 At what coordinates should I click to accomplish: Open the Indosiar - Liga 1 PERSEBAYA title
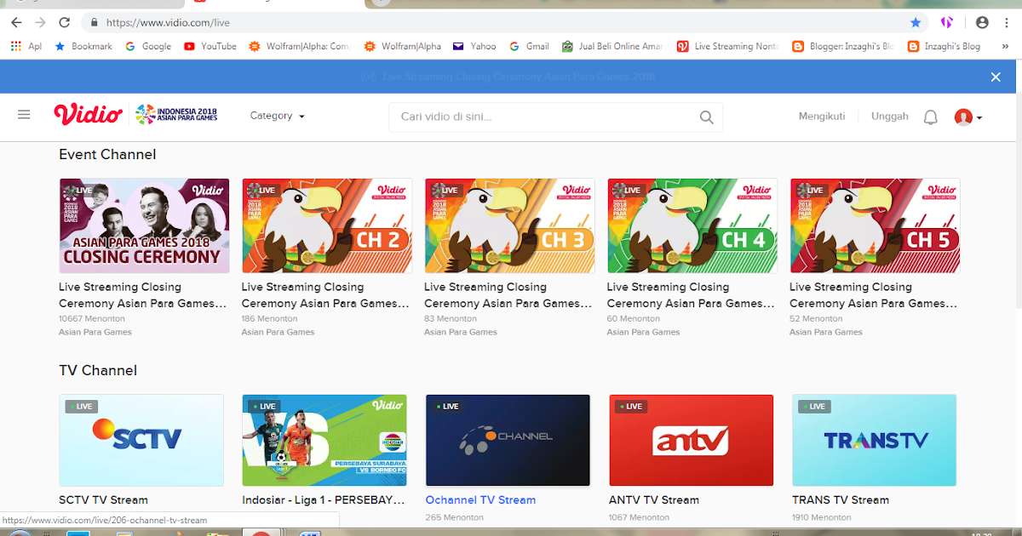(324, 500)
